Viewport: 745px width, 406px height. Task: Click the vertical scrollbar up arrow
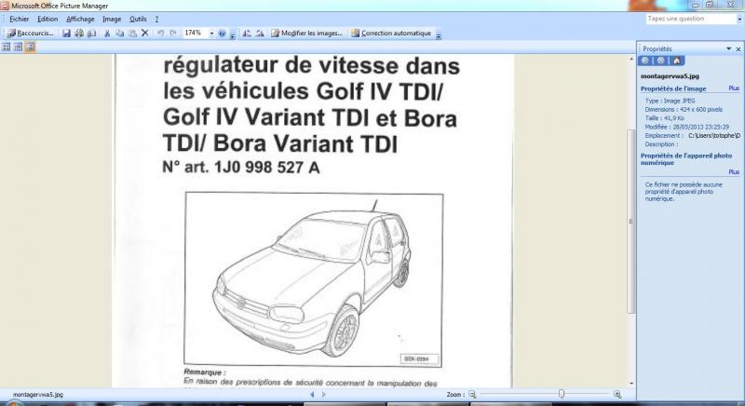(631, 60)
